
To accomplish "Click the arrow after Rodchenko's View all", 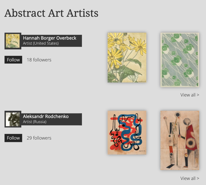I will pos(198,178).
